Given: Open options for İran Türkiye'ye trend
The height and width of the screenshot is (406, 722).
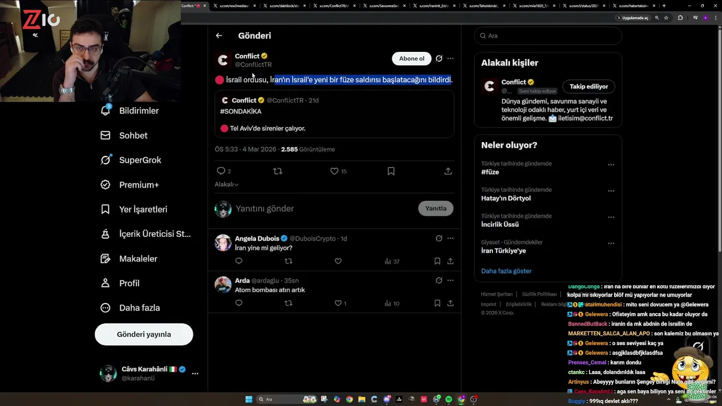Looking at the screenshot, I should pyautogui.click(x=611, y=244).
